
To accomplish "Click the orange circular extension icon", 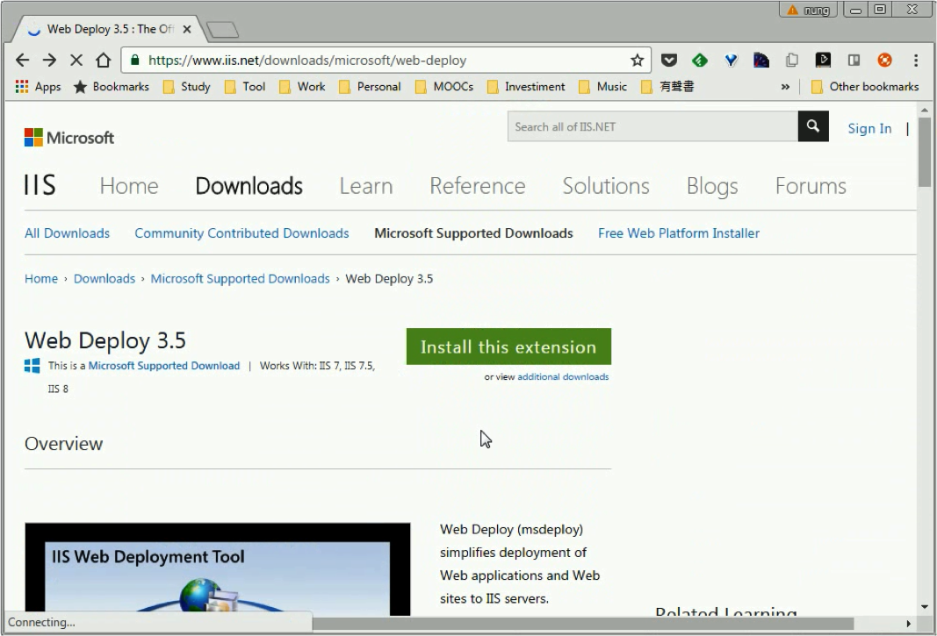I will (x=884, y=61).
